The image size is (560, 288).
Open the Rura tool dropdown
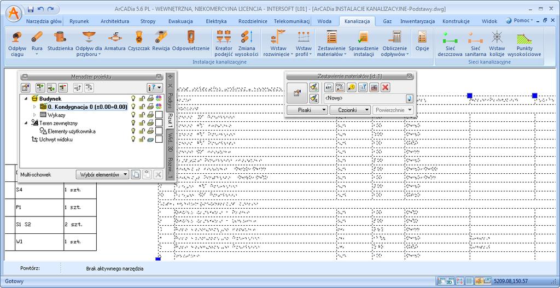pos(37,54)
